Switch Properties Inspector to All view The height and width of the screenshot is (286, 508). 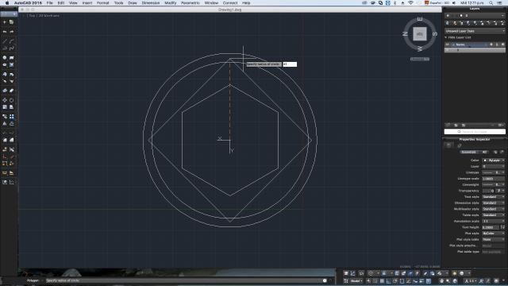click(484, 152)
